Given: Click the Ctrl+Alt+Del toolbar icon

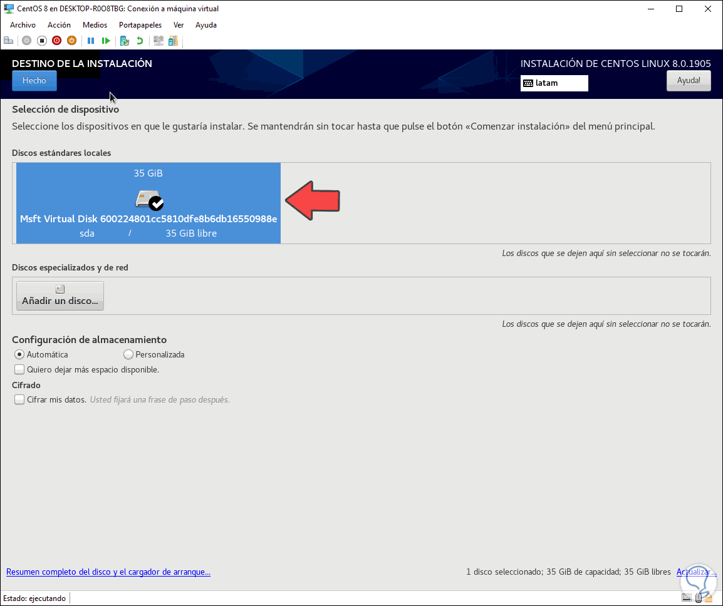Looking at the screenshot, I should pos(8,41).
